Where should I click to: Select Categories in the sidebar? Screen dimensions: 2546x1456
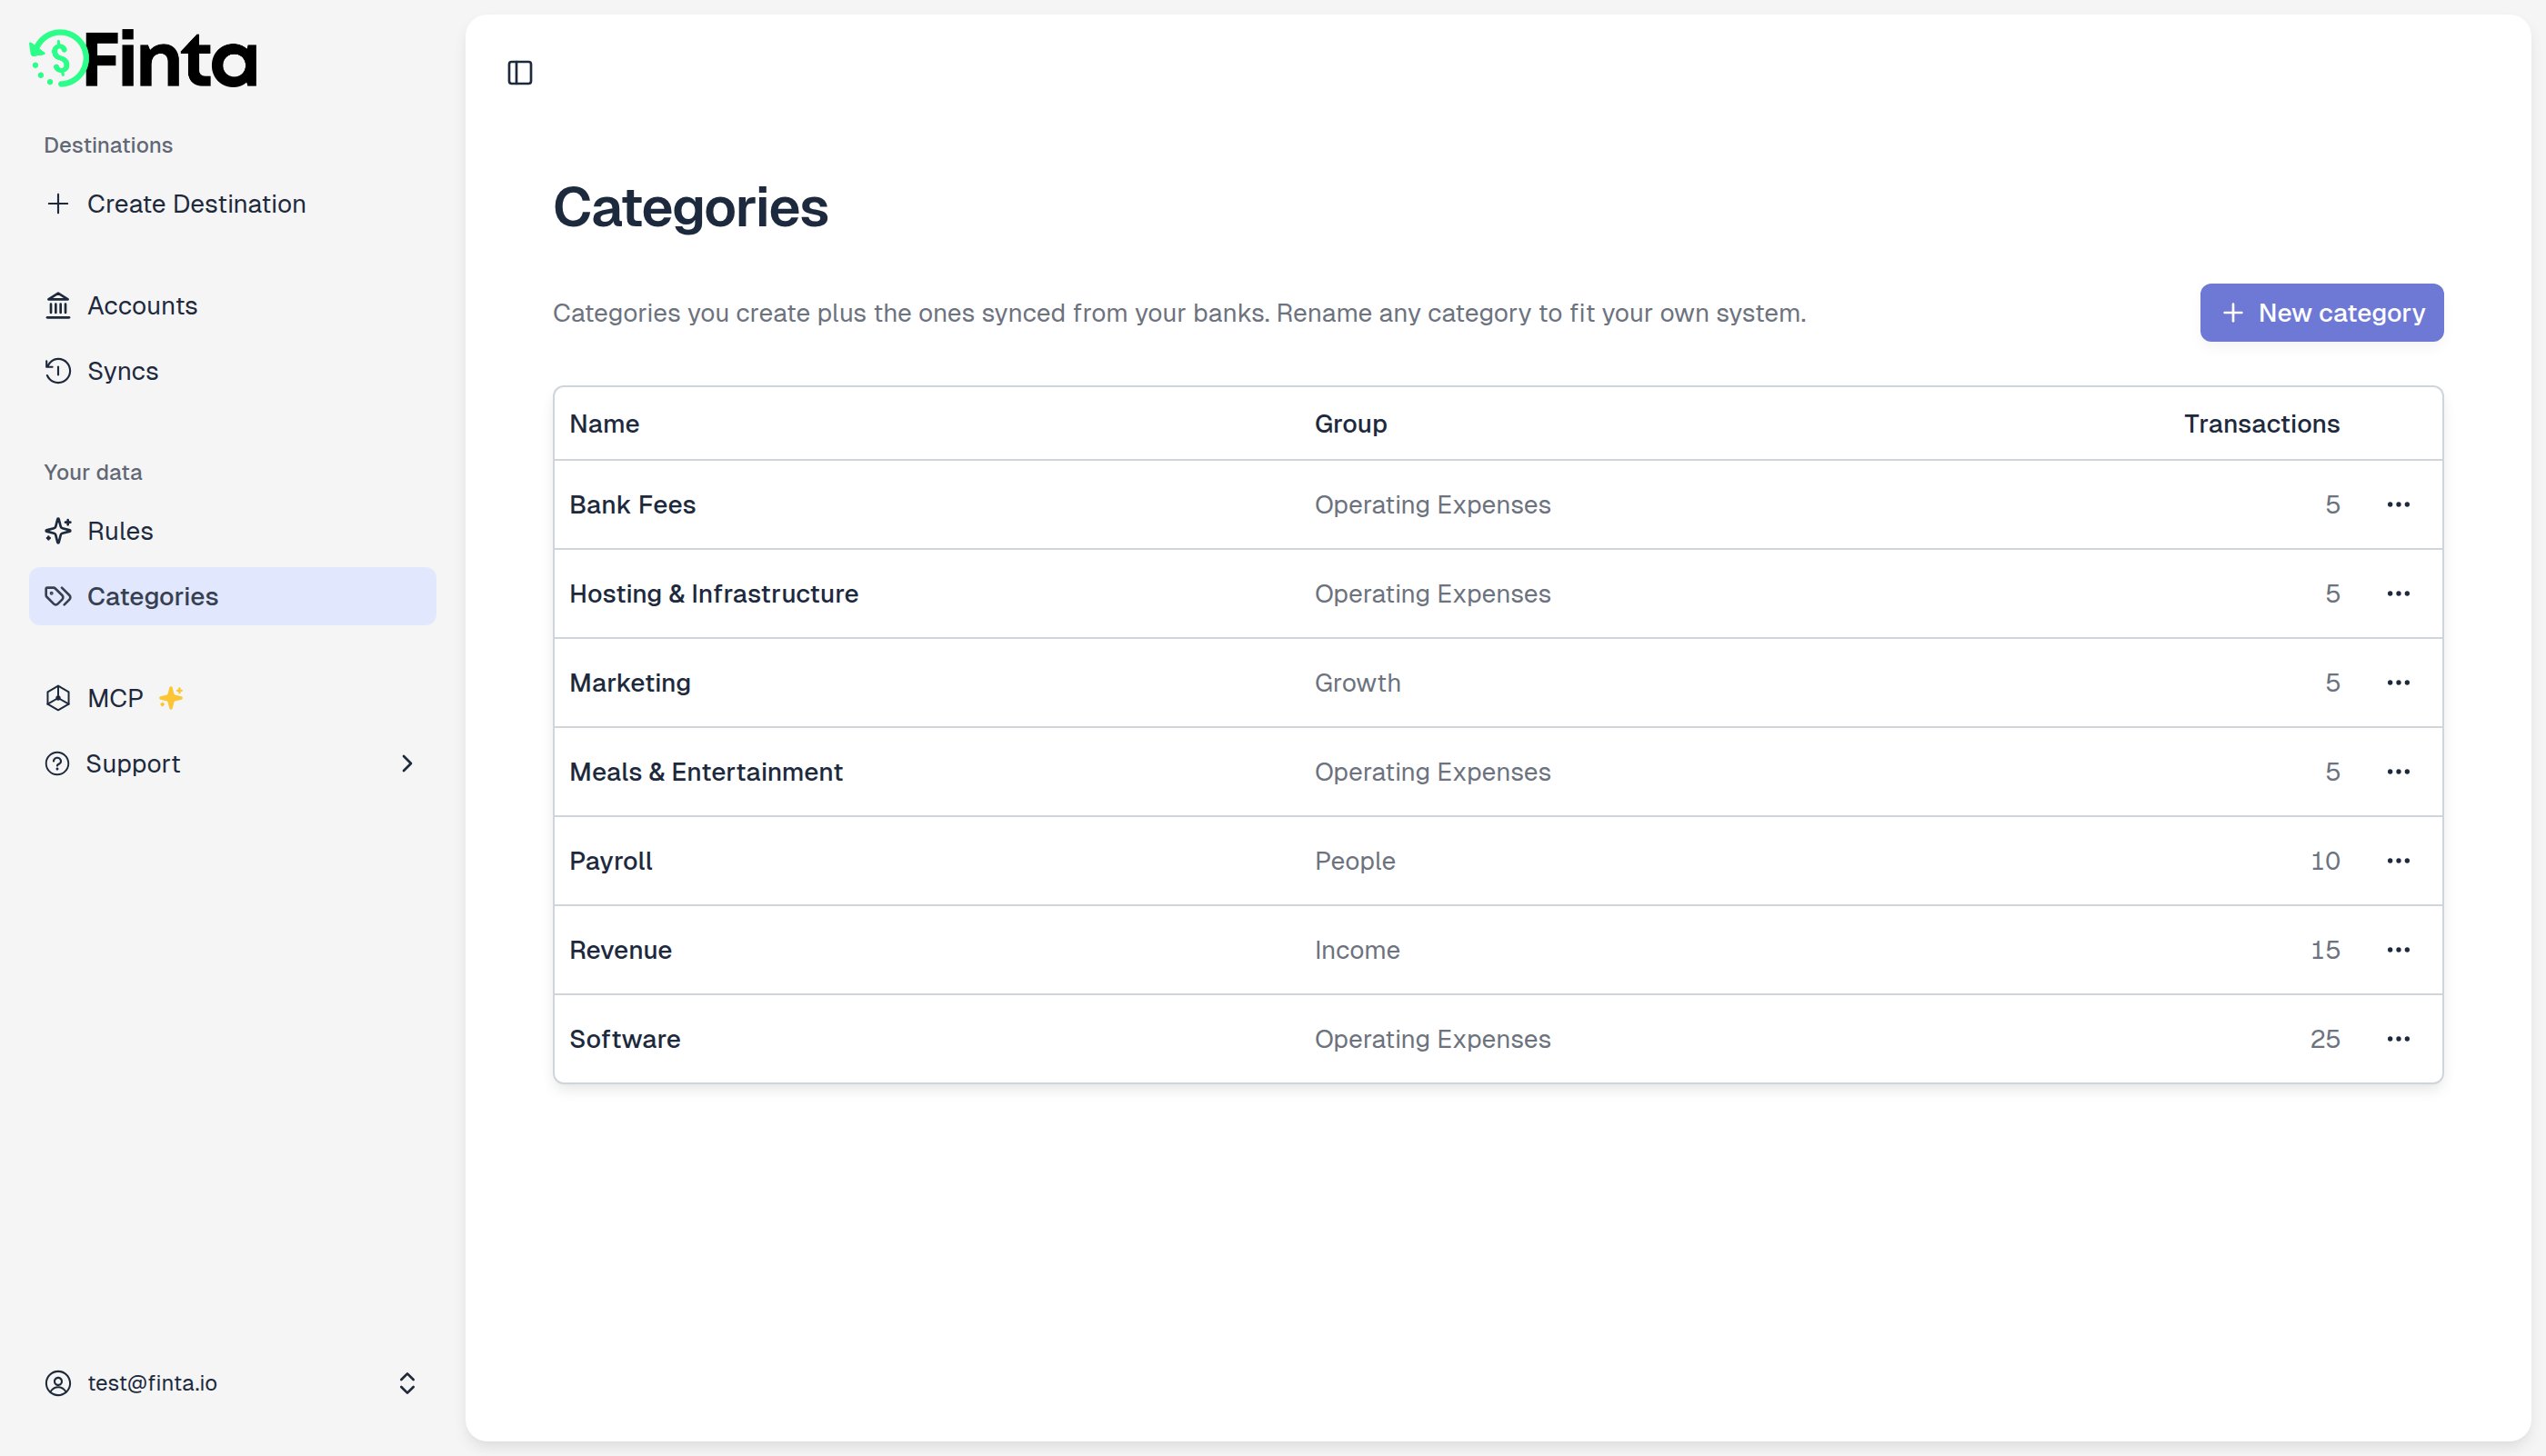tap(232, 597)
